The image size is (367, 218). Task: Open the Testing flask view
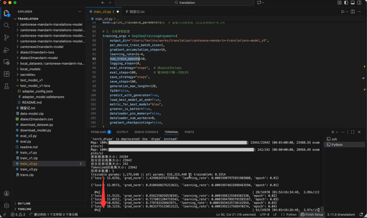(x=6, y=86)
